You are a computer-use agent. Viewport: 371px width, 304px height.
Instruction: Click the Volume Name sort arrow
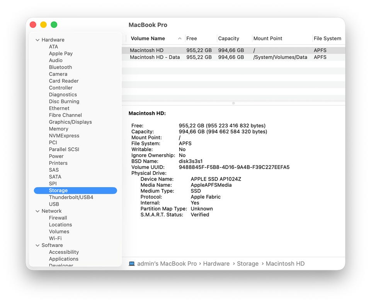180,39
